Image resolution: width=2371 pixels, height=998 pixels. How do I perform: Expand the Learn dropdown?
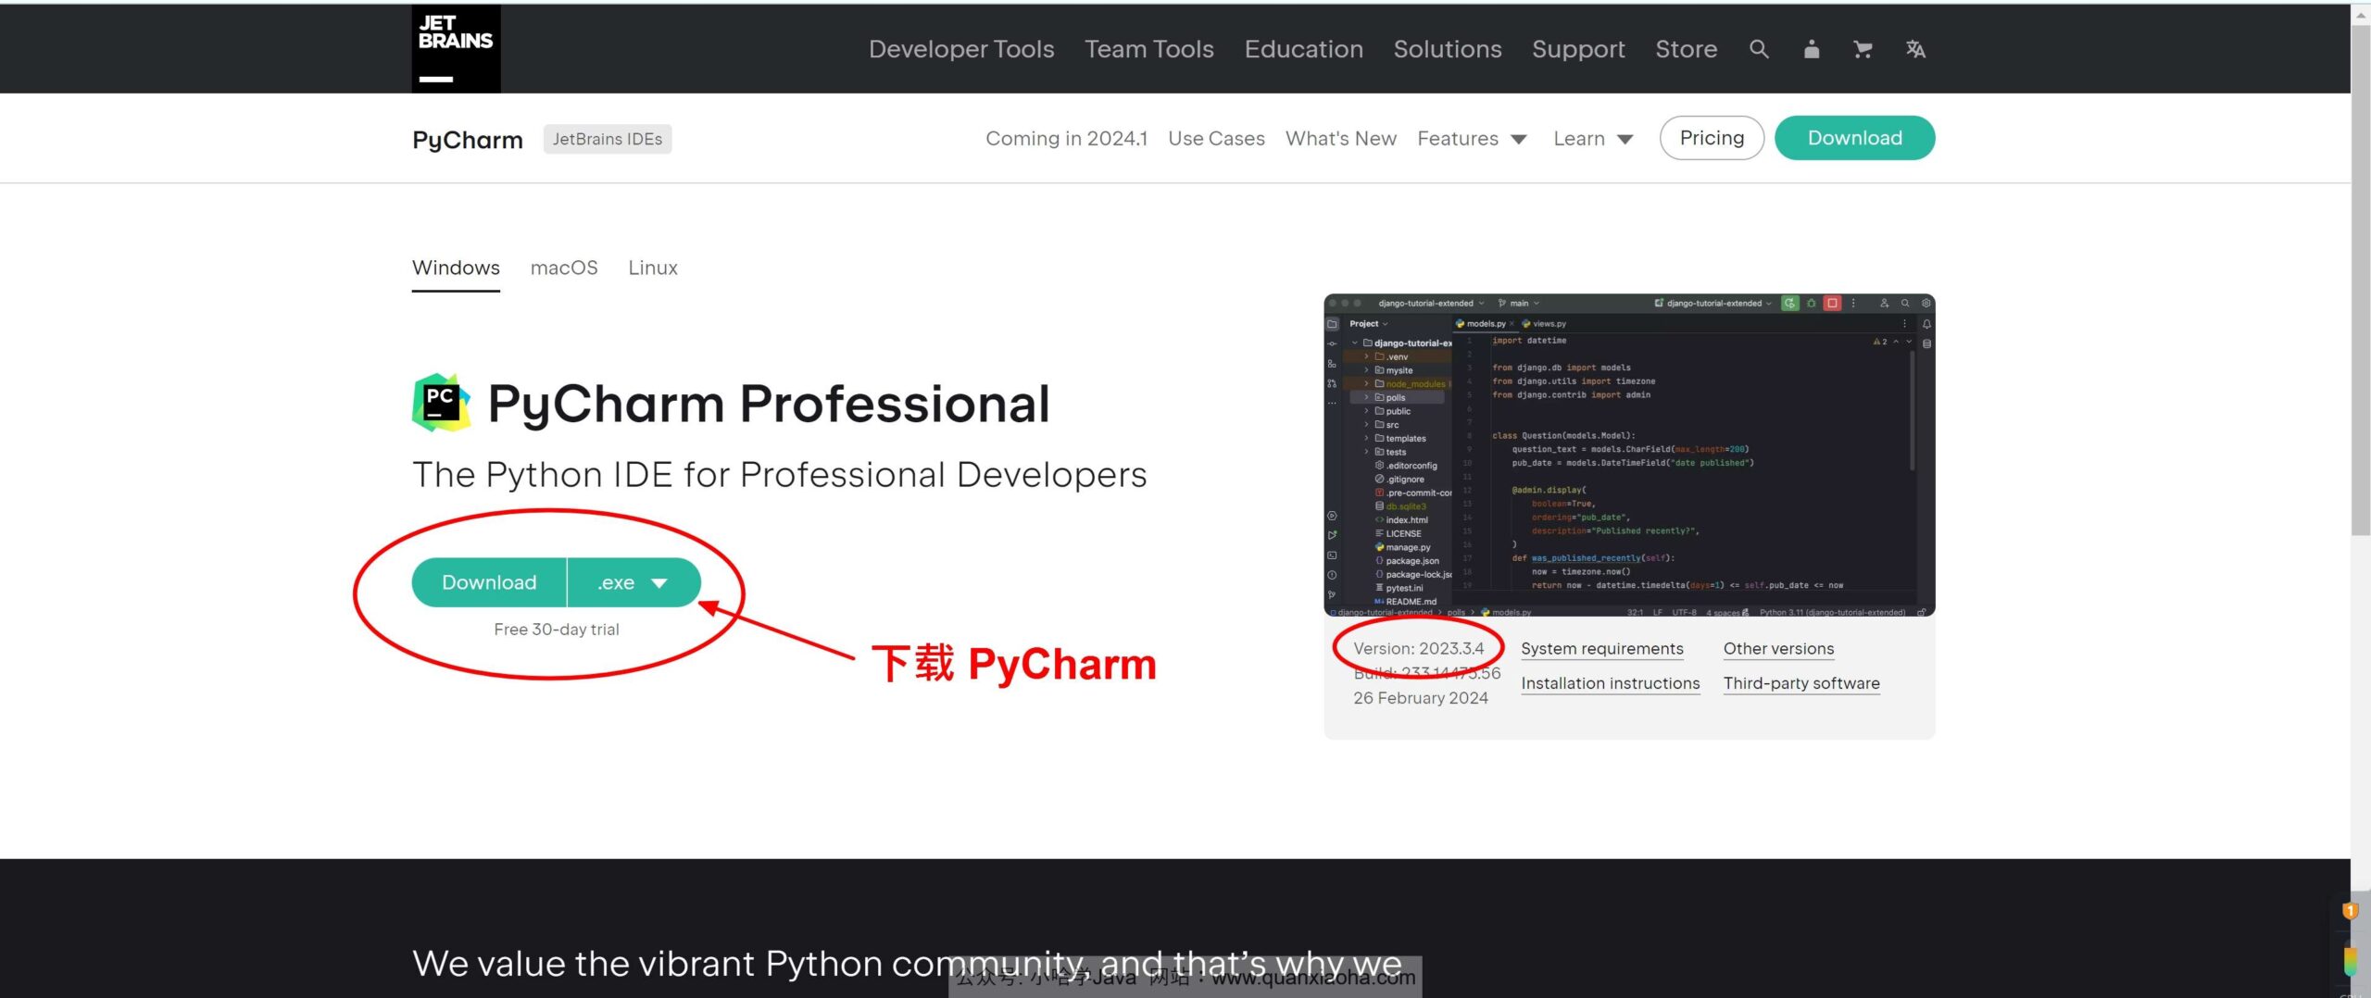[1593, 138]
